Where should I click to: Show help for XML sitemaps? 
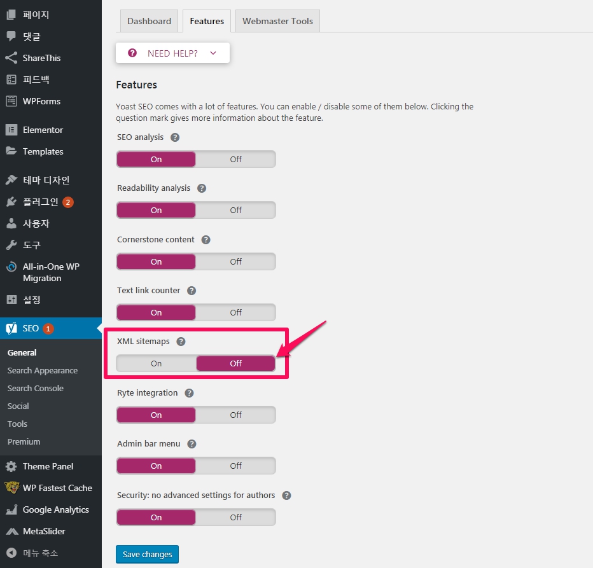click(181, 342)
